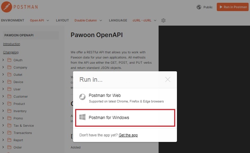Click the Public visibility label
The width and height of the screenshot is (250, 153).
point(208,7)
